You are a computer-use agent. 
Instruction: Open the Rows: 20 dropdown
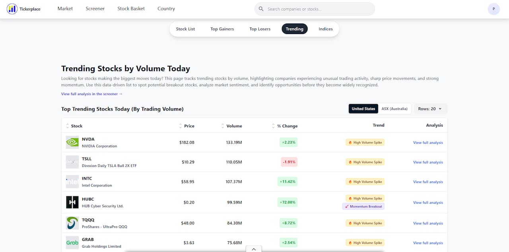coord(430,109)
